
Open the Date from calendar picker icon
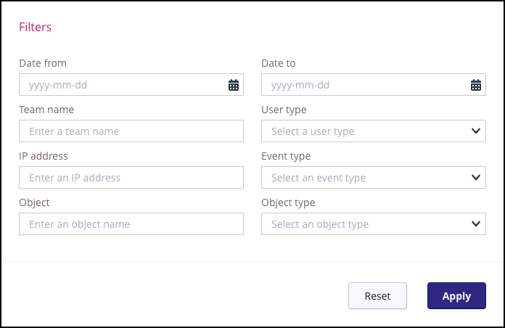tap(234, 85)
